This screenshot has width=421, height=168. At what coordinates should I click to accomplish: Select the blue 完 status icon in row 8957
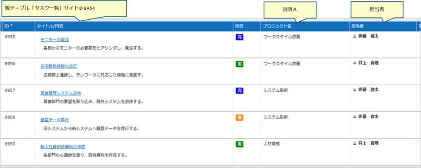[x=239, y=91]
